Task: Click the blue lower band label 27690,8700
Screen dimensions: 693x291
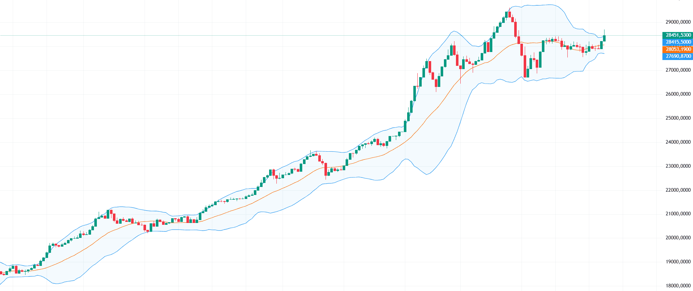Action: pyautogui.click(x=678, y=56)
